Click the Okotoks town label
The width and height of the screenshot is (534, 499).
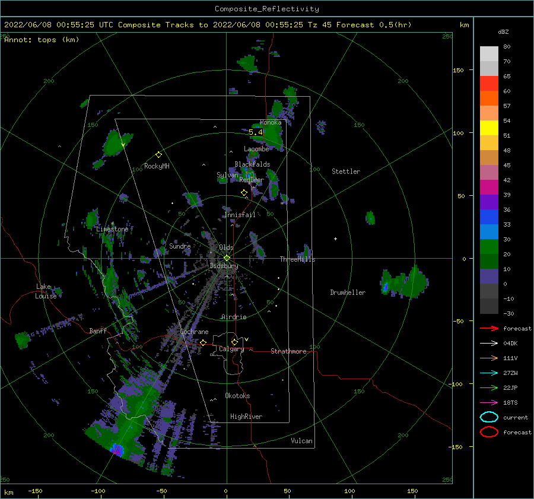pos(237,396)
